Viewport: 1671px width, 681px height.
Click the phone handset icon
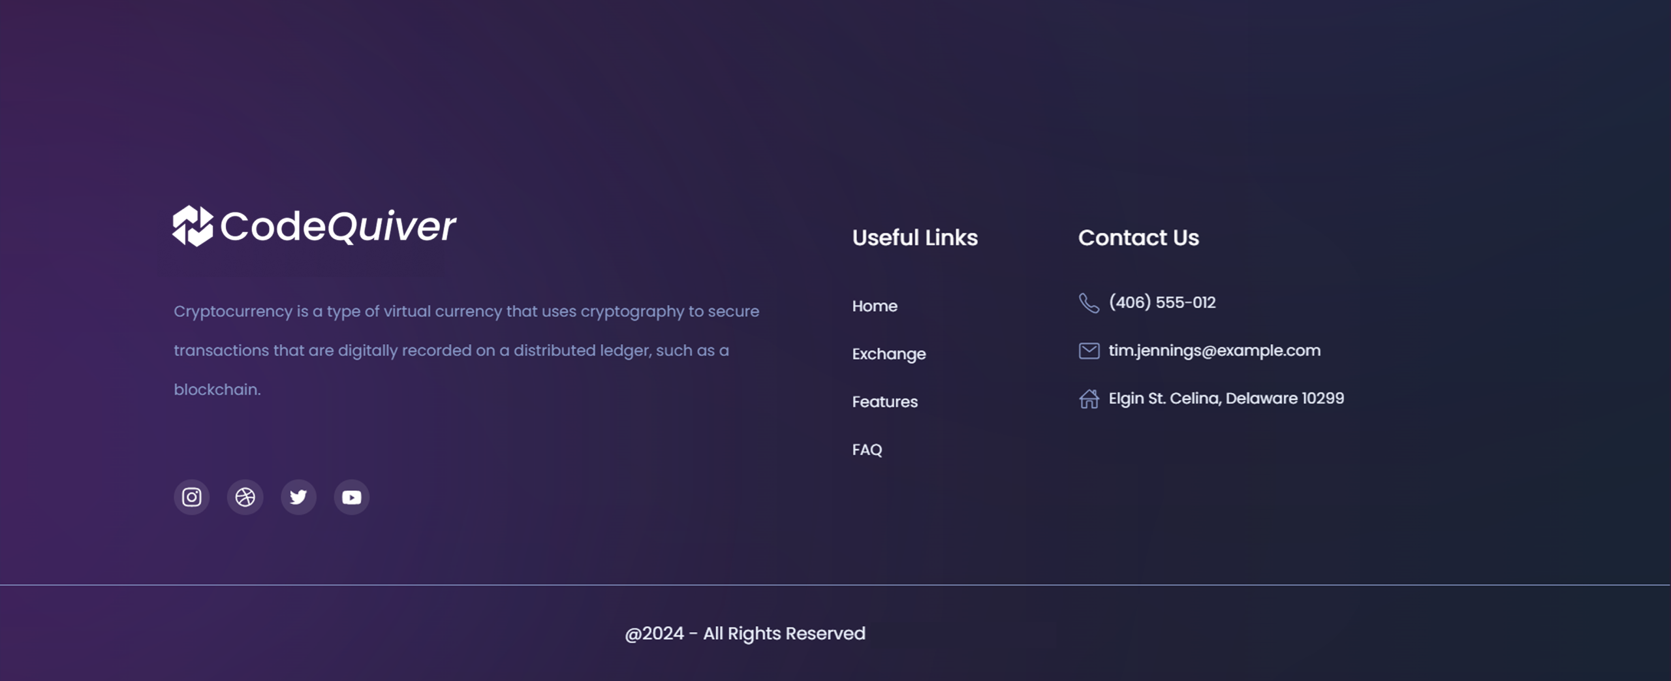[1089, 303]
